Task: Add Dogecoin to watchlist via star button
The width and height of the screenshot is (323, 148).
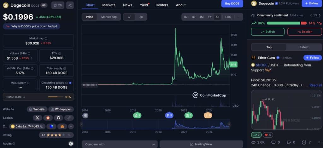Action: [x=58, y=5]
